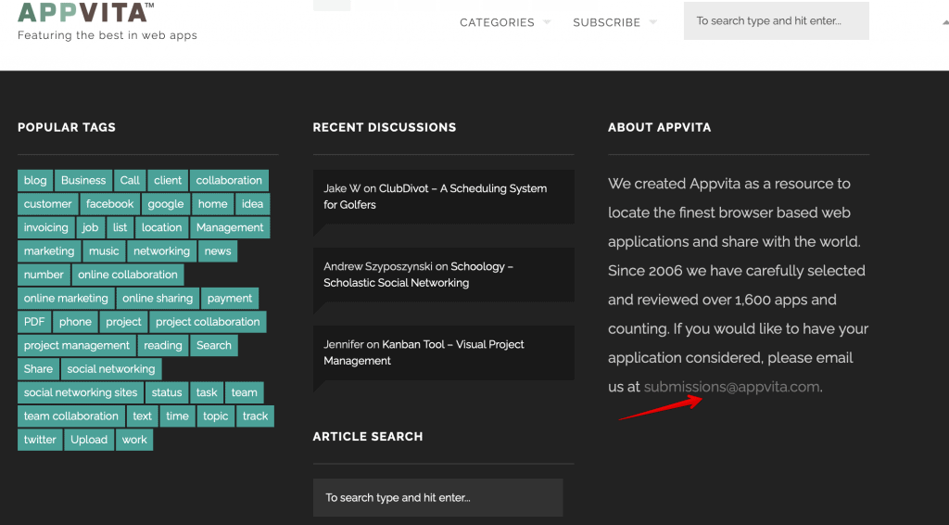
Task: Select the project collaboration tag
Action: (208, 322)
